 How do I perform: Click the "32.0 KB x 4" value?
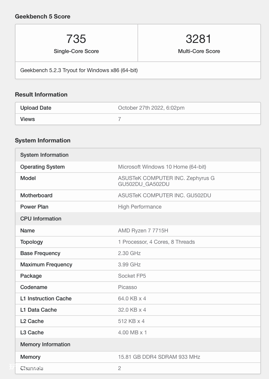(132, 310)
